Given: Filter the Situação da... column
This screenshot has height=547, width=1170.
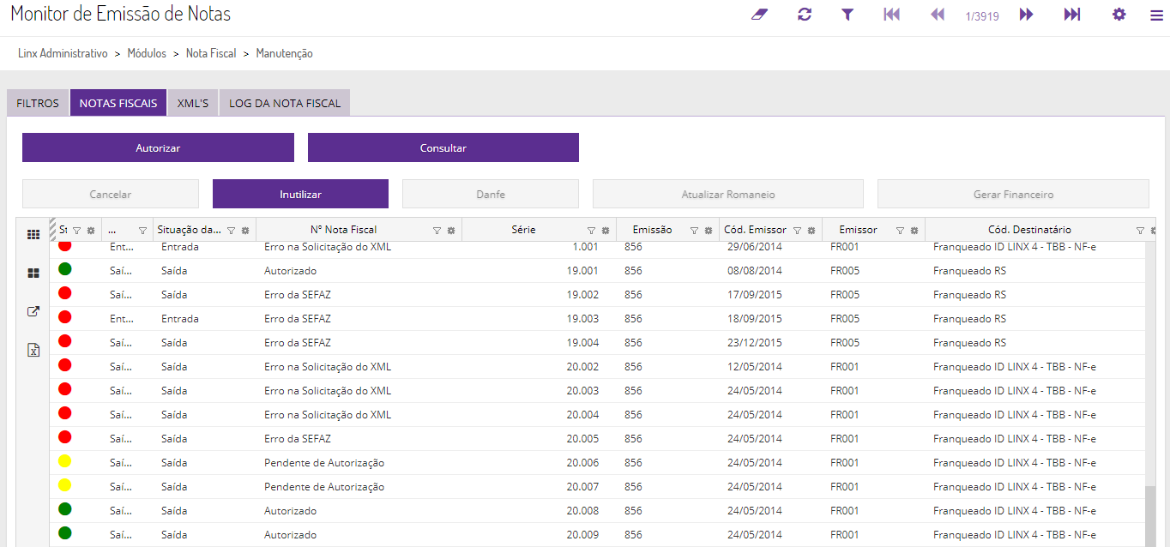Looking at the screenshot, I should pyautogui.click(x=231, y=231).
